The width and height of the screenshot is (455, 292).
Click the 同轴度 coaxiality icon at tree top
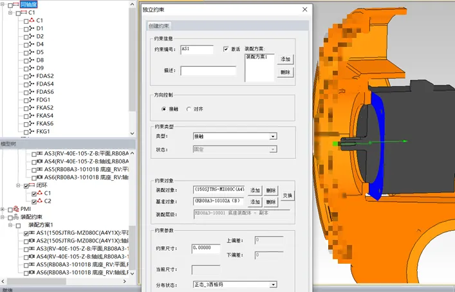[14, 5]
